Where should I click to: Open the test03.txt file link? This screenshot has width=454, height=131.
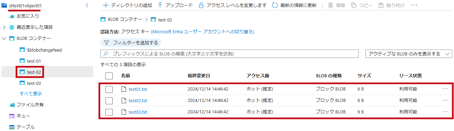coord(138,112)
